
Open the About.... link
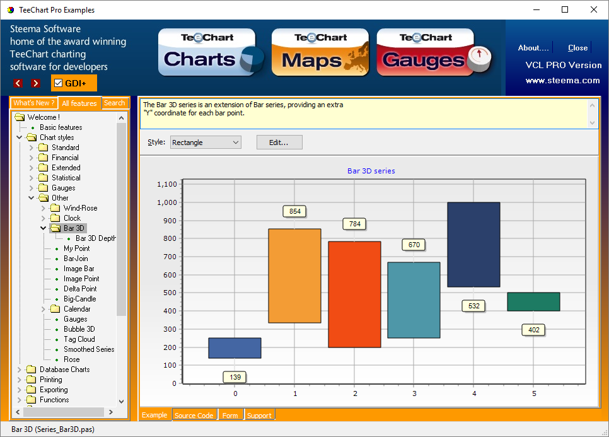pos(533,48)
